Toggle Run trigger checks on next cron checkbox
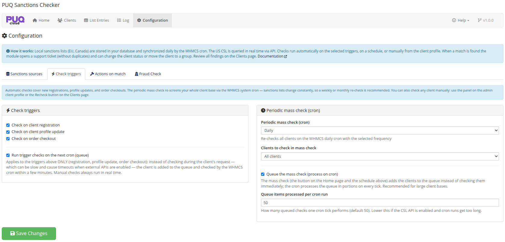505x242 pixels. click(8, 155)
